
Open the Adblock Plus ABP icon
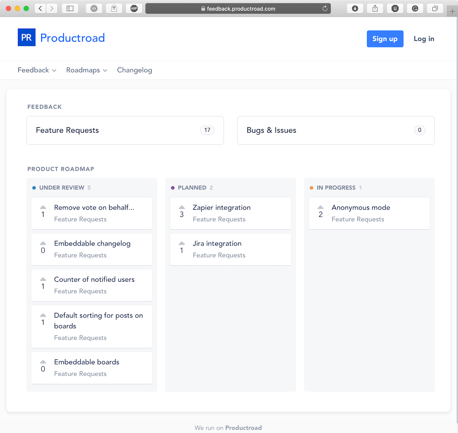click(134, 8)
